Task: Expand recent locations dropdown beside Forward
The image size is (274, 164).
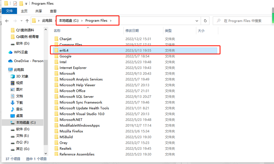Action: coord(21,21)
